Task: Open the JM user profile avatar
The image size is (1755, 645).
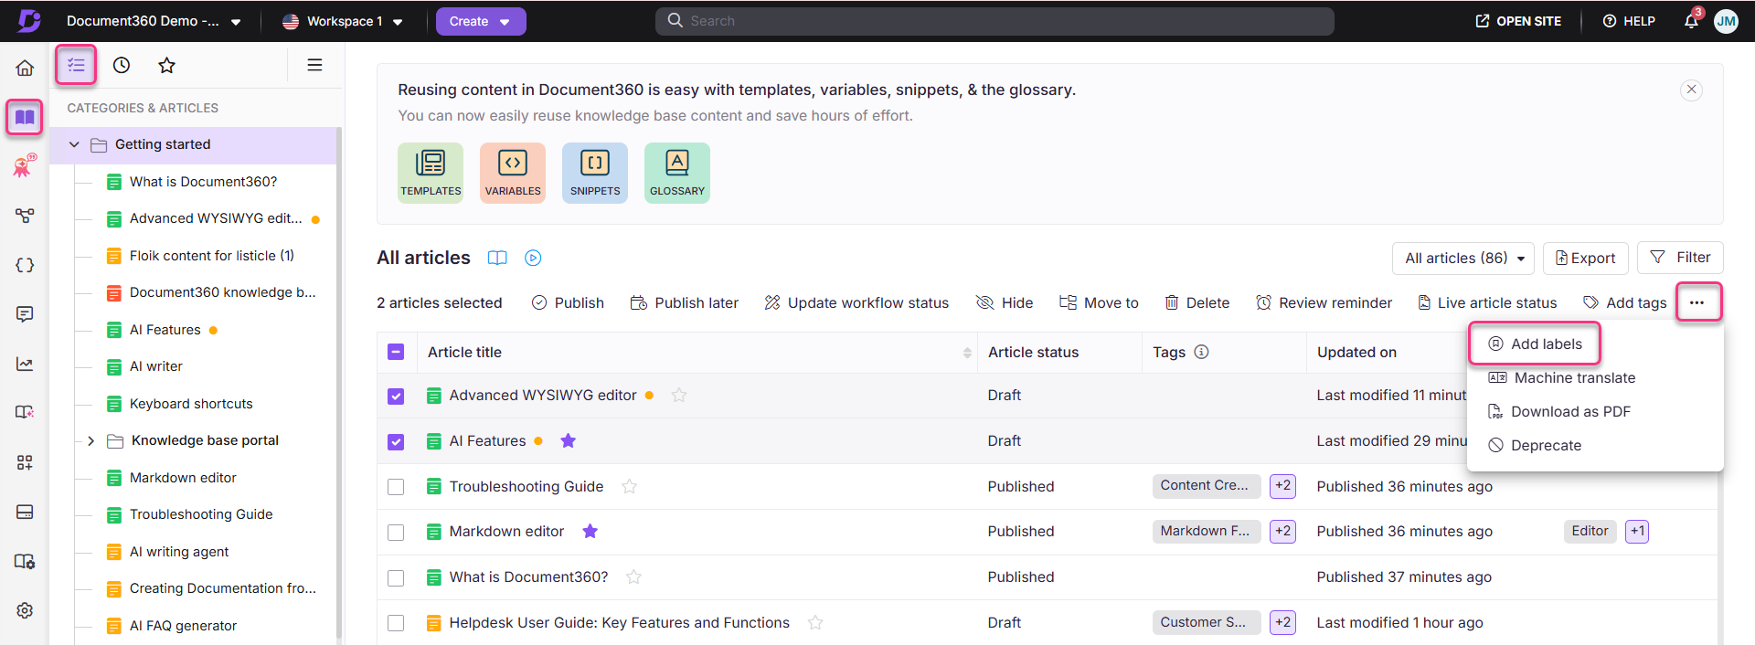Action: click(1726, 21)
